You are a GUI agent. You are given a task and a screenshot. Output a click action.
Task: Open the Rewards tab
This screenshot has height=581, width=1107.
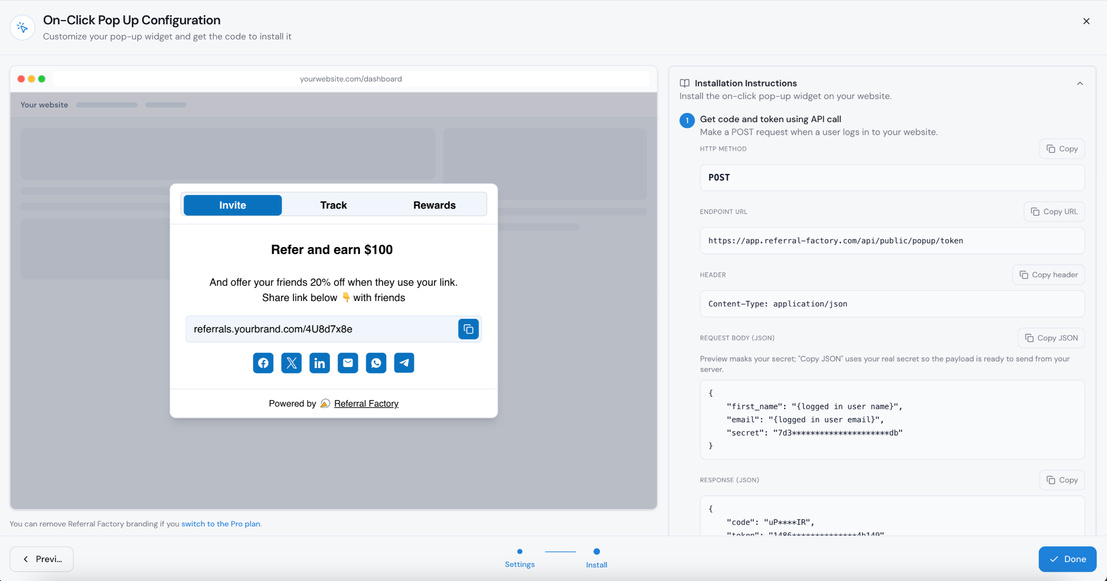point(434,205)
